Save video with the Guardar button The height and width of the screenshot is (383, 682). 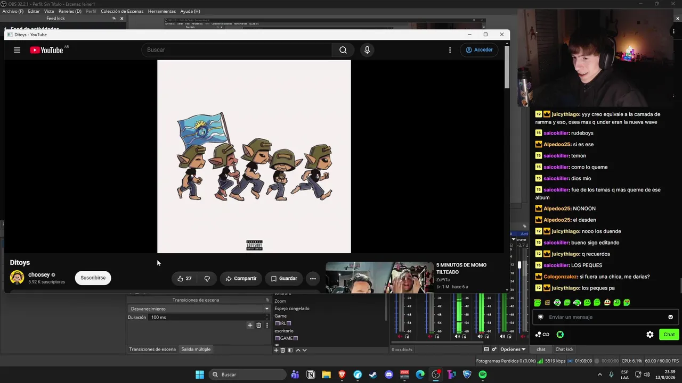point(284,278)
